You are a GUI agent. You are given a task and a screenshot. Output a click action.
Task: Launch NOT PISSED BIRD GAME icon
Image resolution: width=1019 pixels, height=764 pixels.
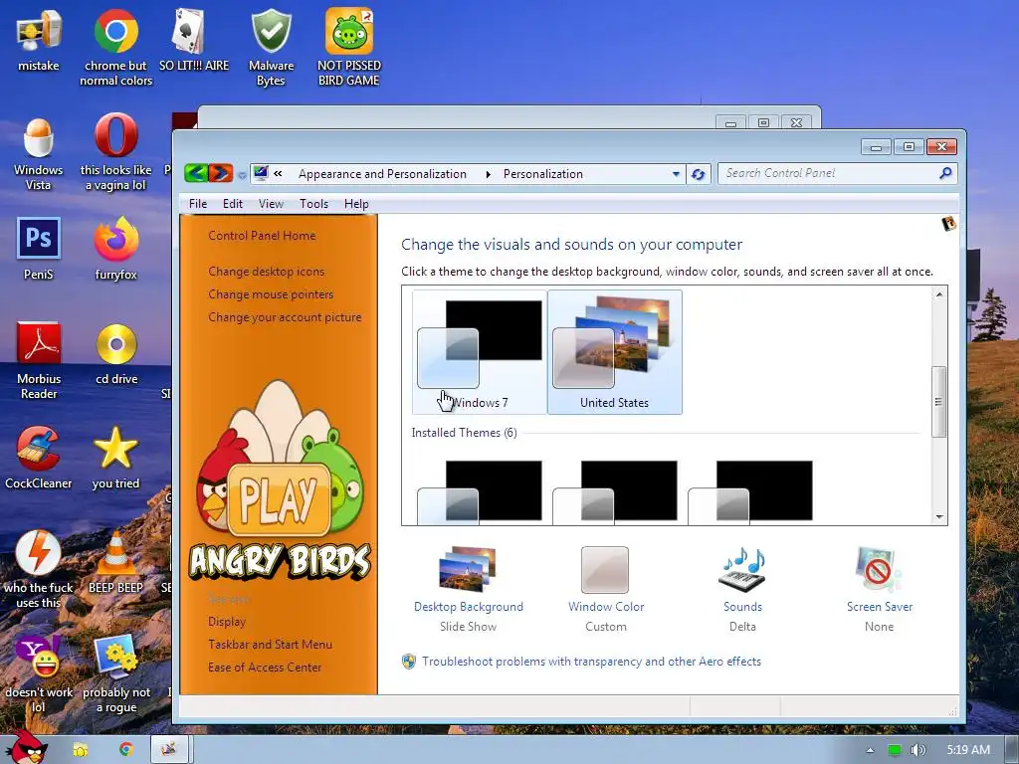(349, 47)
